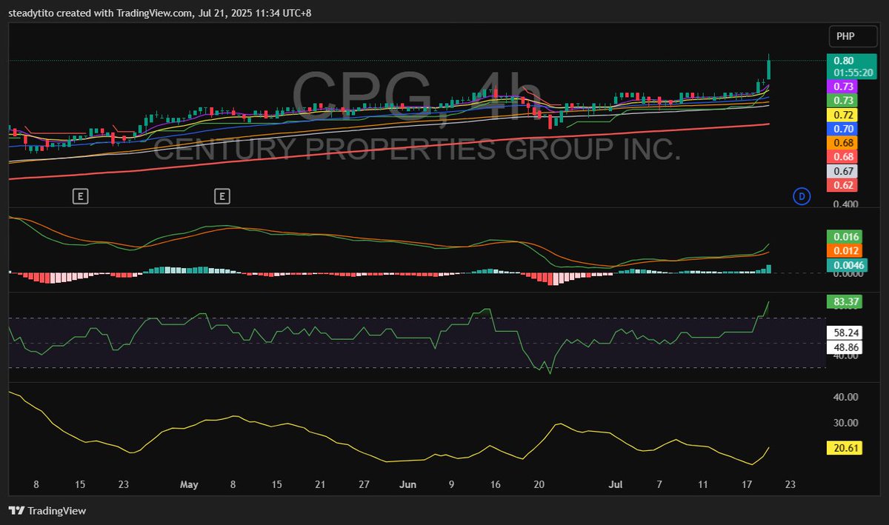Click the yellow 0.72 price label
Screen dimensions: 889x525
tap(843, 115)
